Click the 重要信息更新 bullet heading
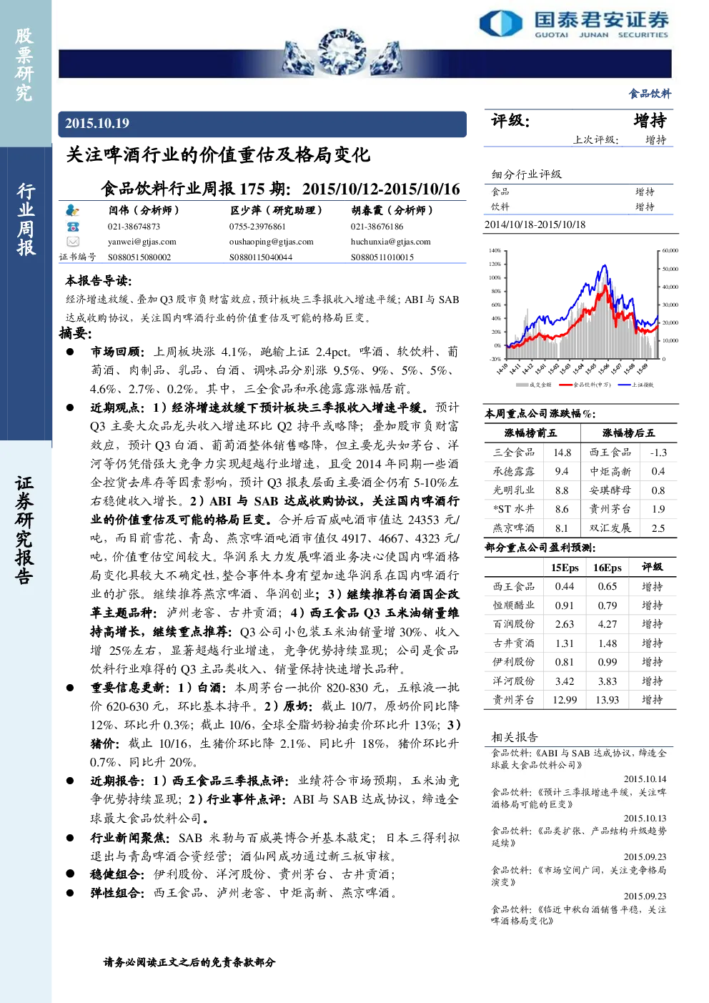 (x=130, y=688)
